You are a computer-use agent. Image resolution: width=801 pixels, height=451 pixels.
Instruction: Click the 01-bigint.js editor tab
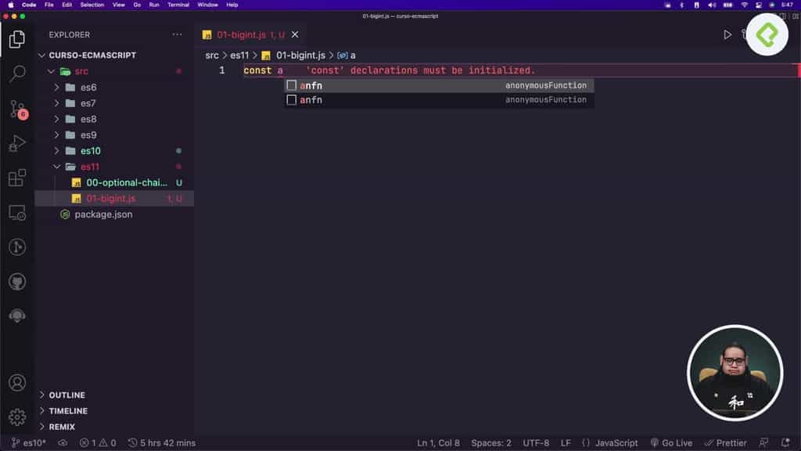pyautogui.click(x=242, y=34)
